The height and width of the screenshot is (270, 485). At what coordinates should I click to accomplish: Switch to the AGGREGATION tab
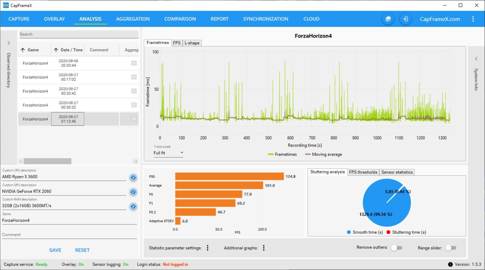coord(133,19)
